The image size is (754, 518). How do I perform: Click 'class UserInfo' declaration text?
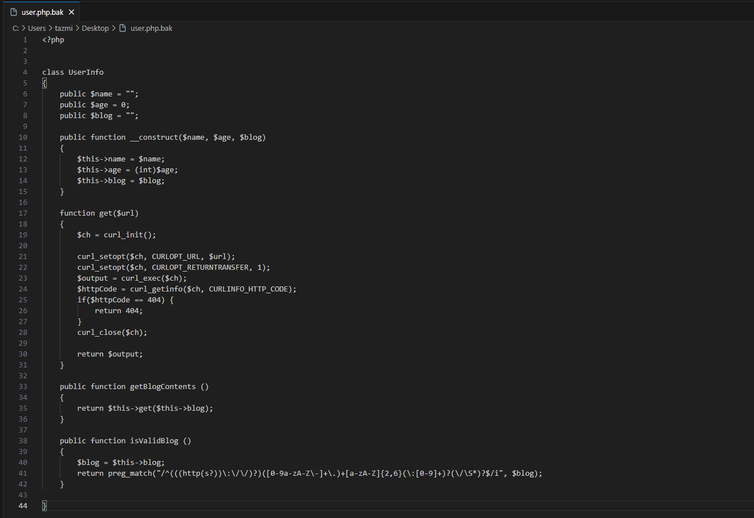click(73, 72)
